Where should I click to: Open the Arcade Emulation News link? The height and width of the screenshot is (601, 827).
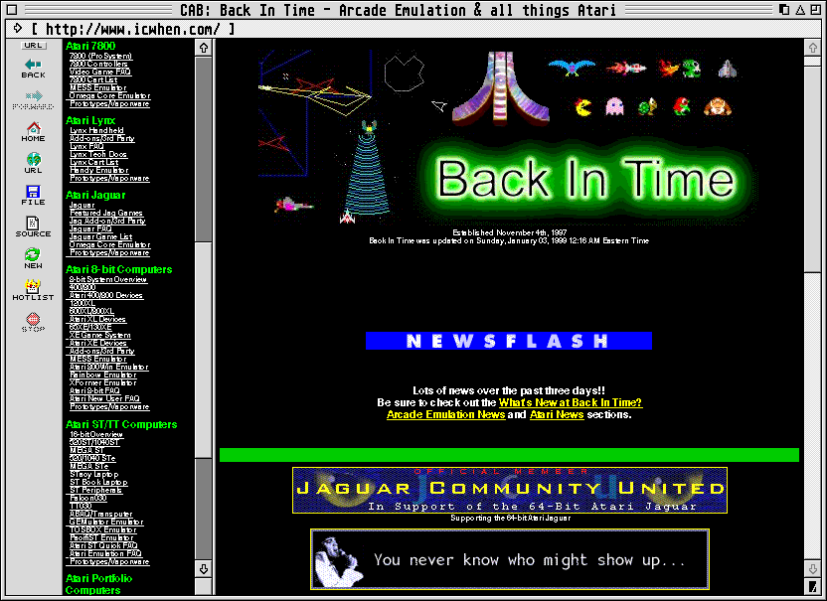[446, 415]
